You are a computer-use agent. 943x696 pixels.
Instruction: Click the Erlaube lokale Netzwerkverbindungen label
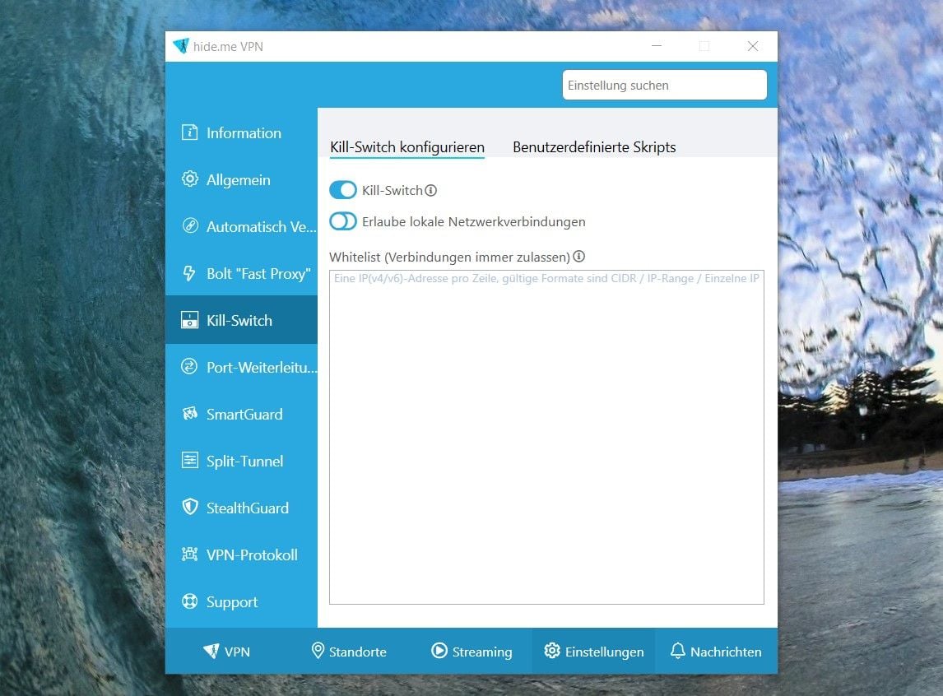click(473, 222)
